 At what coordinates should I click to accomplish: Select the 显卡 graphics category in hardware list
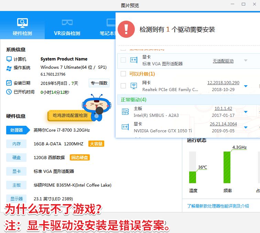pos(16,171)
